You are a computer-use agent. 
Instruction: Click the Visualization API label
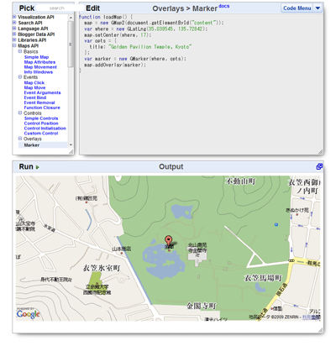[36, 17]
